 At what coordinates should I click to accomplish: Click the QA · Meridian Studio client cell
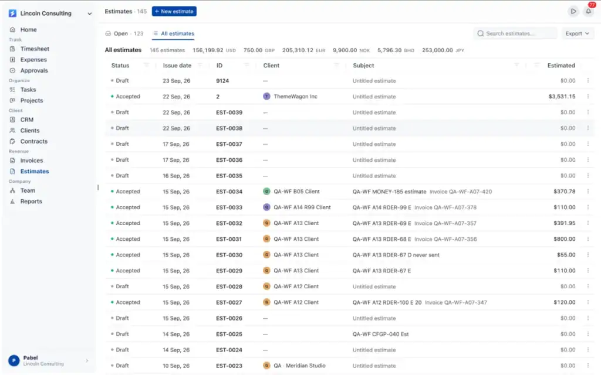294,366
